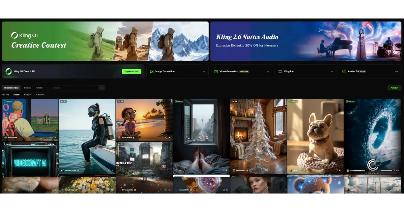Like the cat nose video via heart icon
The width and height of the screenshot is (404, 212).
(52, 190)
